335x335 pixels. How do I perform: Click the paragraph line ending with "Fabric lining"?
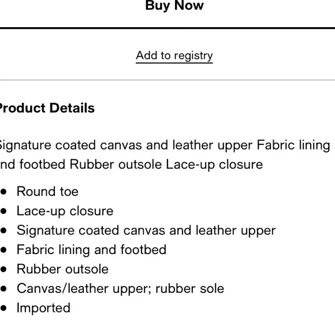click(165, 146)
